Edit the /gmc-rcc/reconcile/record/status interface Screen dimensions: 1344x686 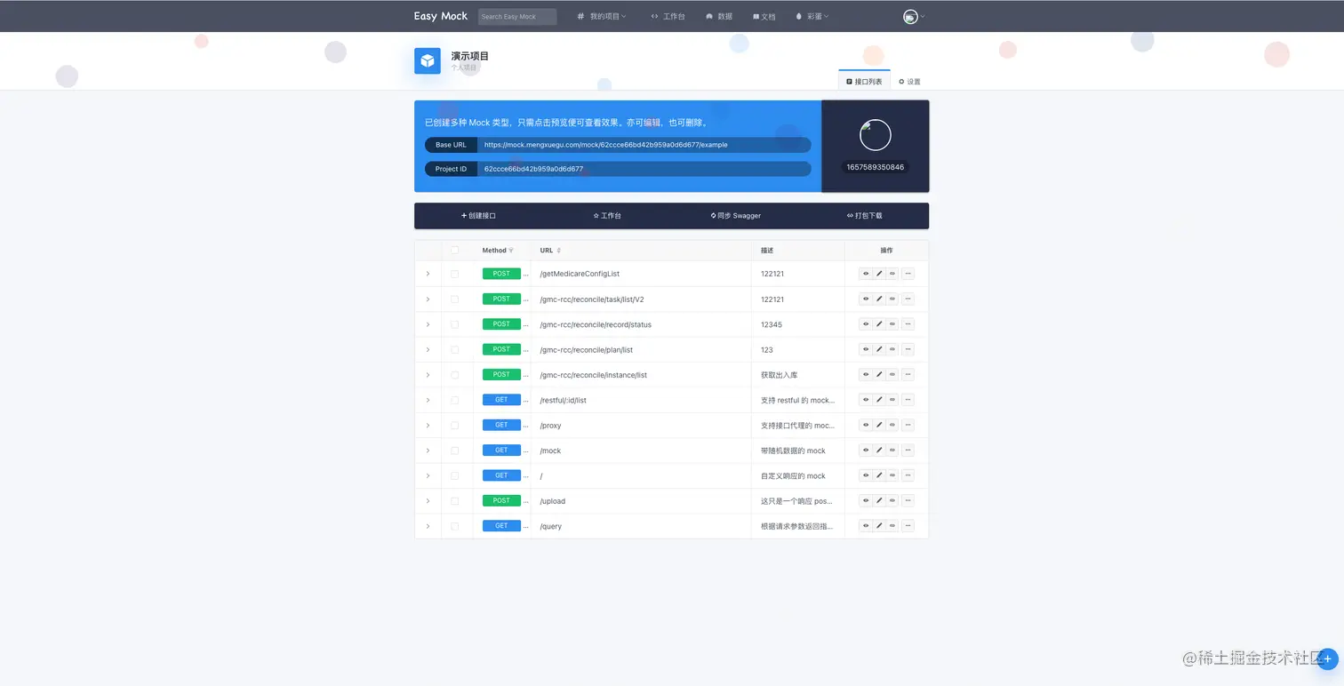point(879,324)
